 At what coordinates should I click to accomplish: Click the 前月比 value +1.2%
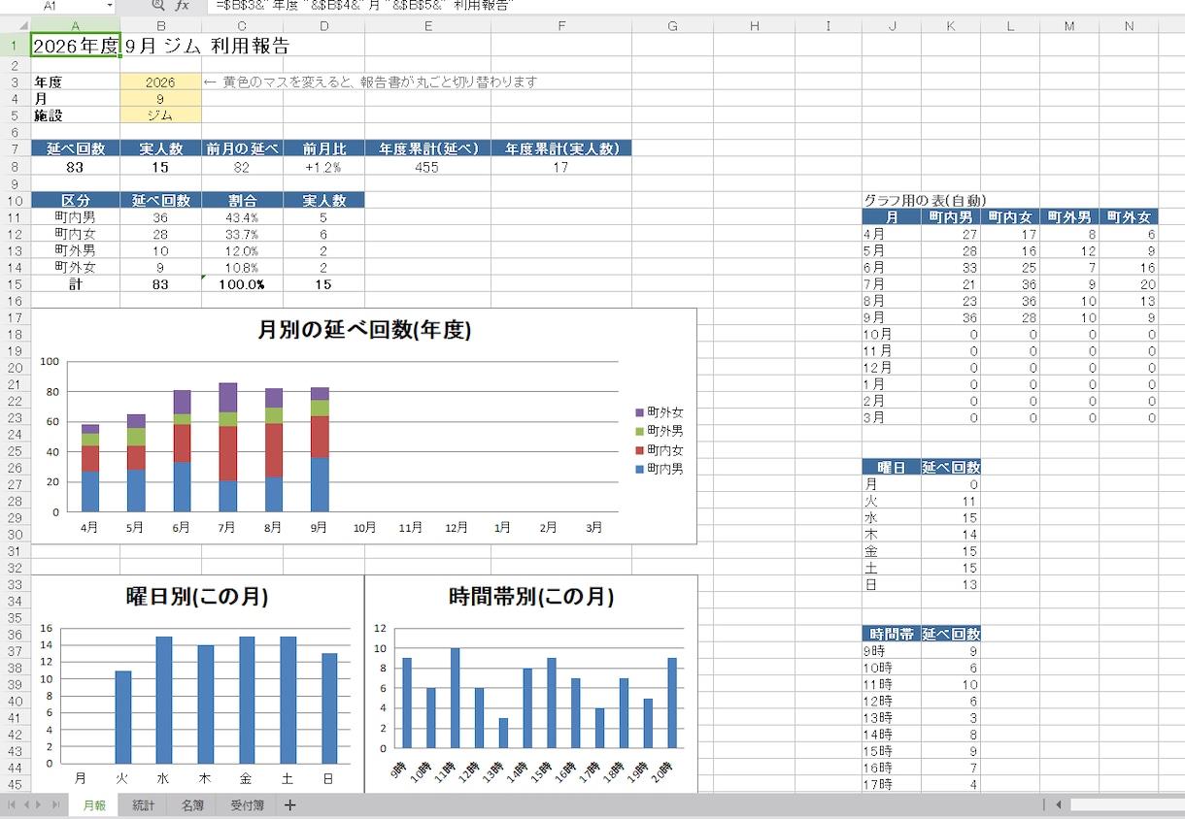(x=323, y=167)
